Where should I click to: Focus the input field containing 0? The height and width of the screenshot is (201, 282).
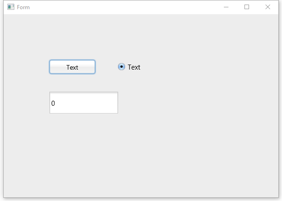(84, 103)
